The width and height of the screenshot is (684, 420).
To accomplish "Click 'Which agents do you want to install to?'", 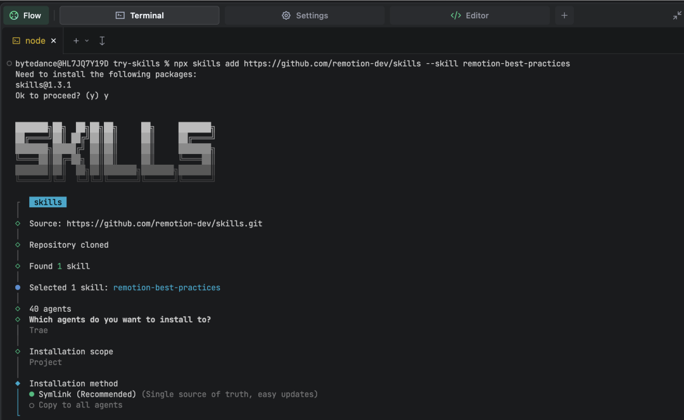I will (x=120, y=320).
